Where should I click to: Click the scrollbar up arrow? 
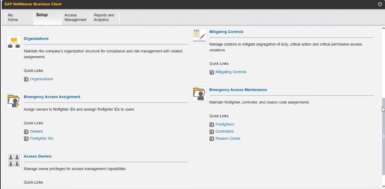point(383,28)
